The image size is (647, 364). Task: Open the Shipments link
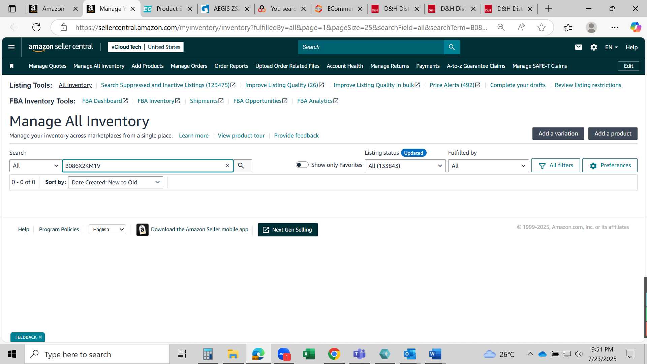(207, 101)
